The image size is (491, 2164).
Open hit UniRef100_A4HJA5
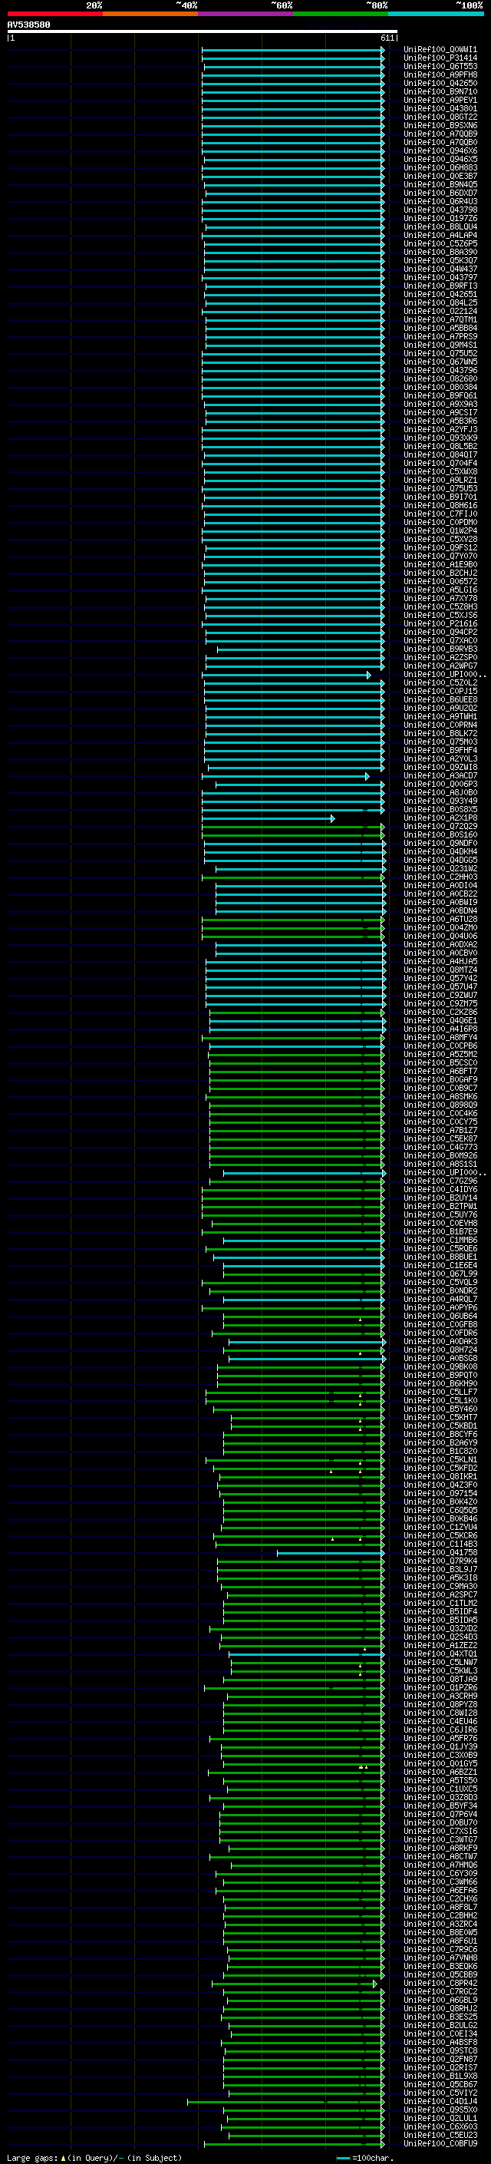point(440,961)
